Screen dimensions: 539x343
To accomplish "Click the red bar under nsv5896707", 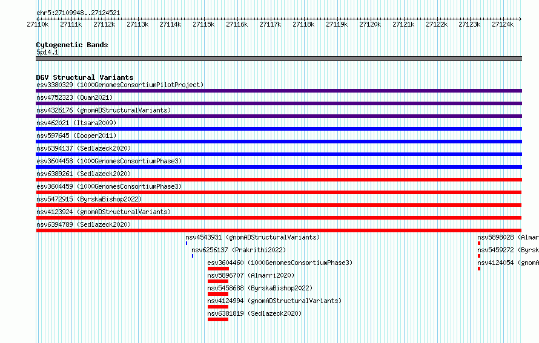I will click(218, 281).
